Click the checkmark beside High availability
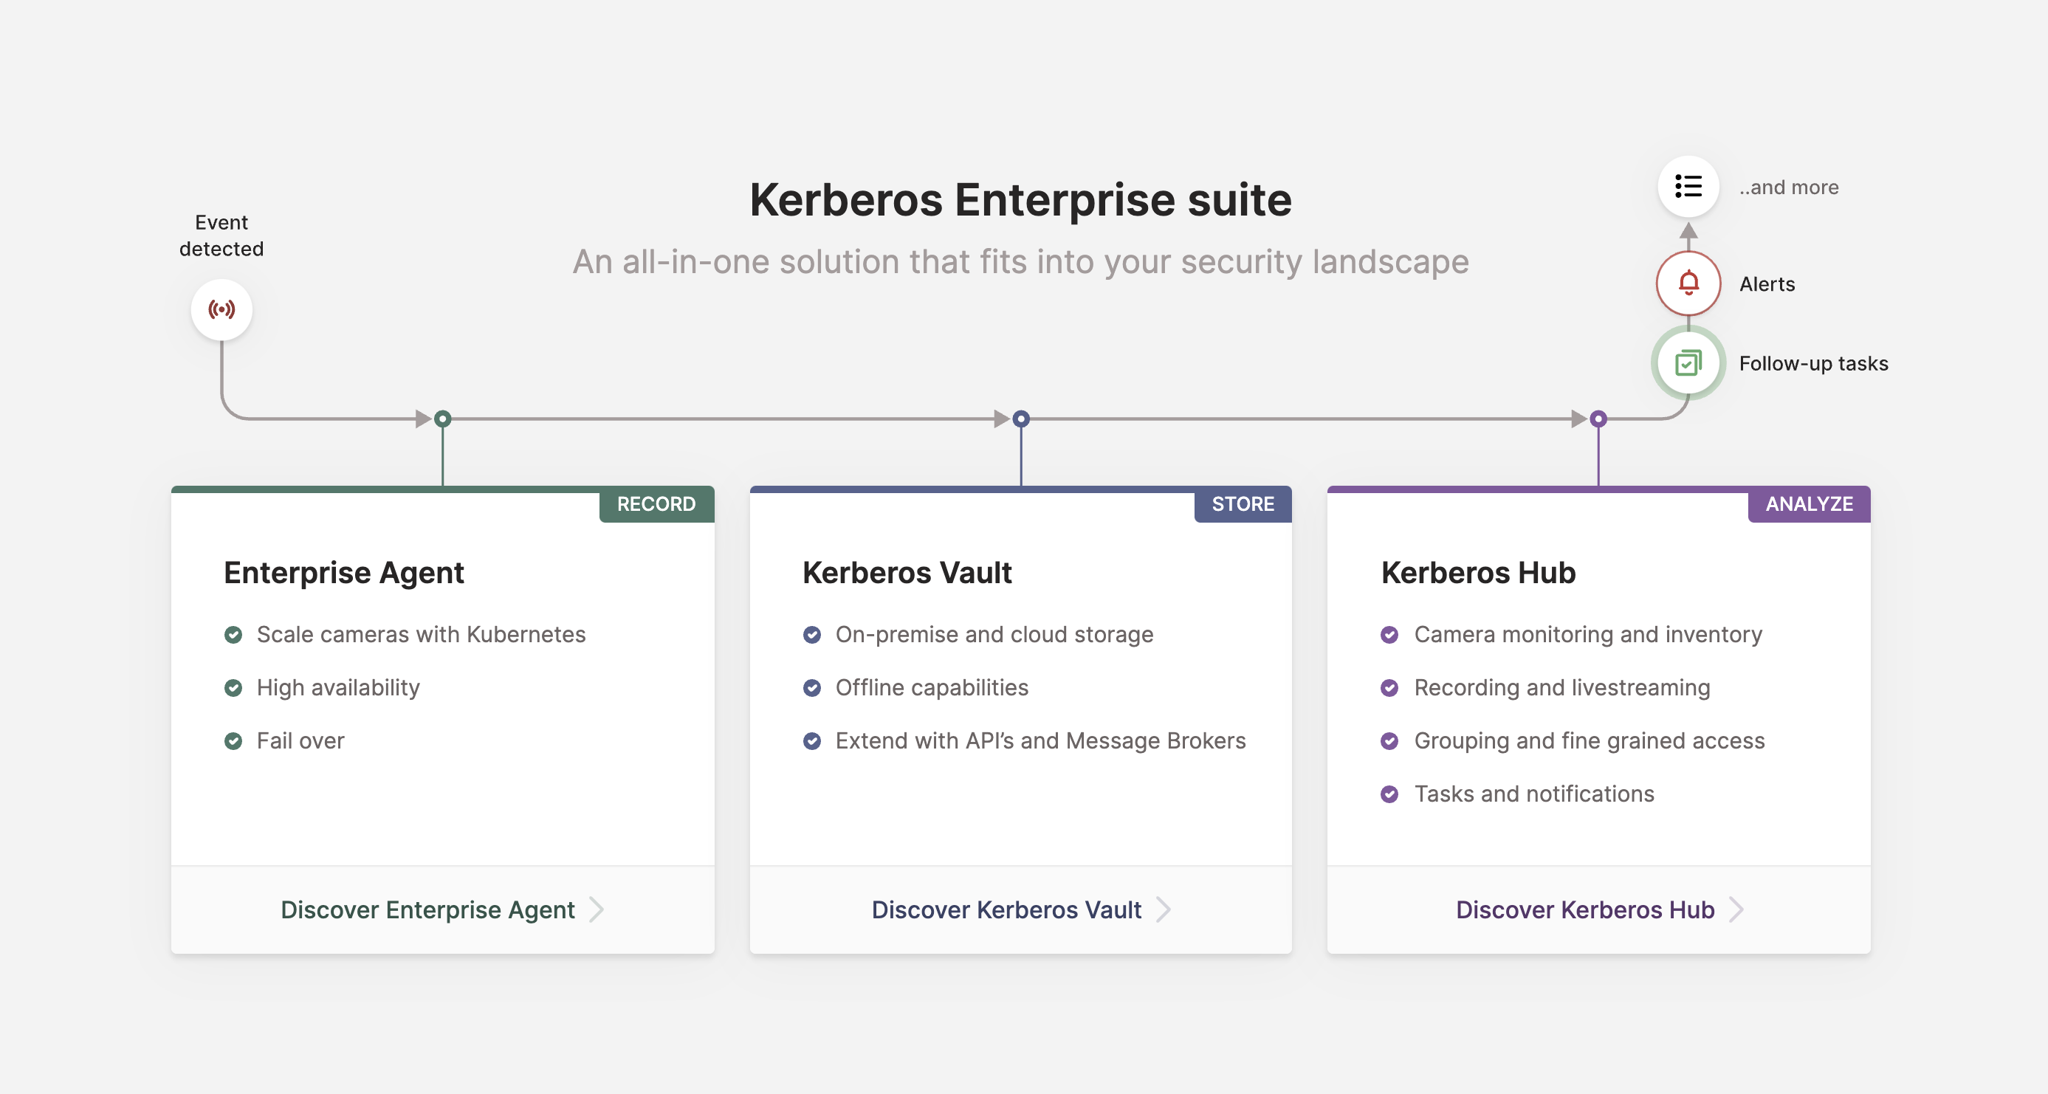The image size is (2048, 1094). click(233, 688)
